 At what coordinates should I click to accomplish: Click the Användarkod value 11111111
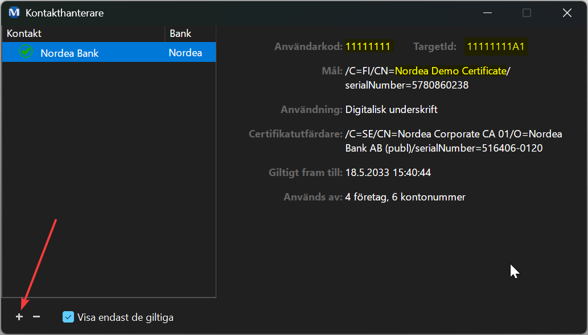(368, 47)
